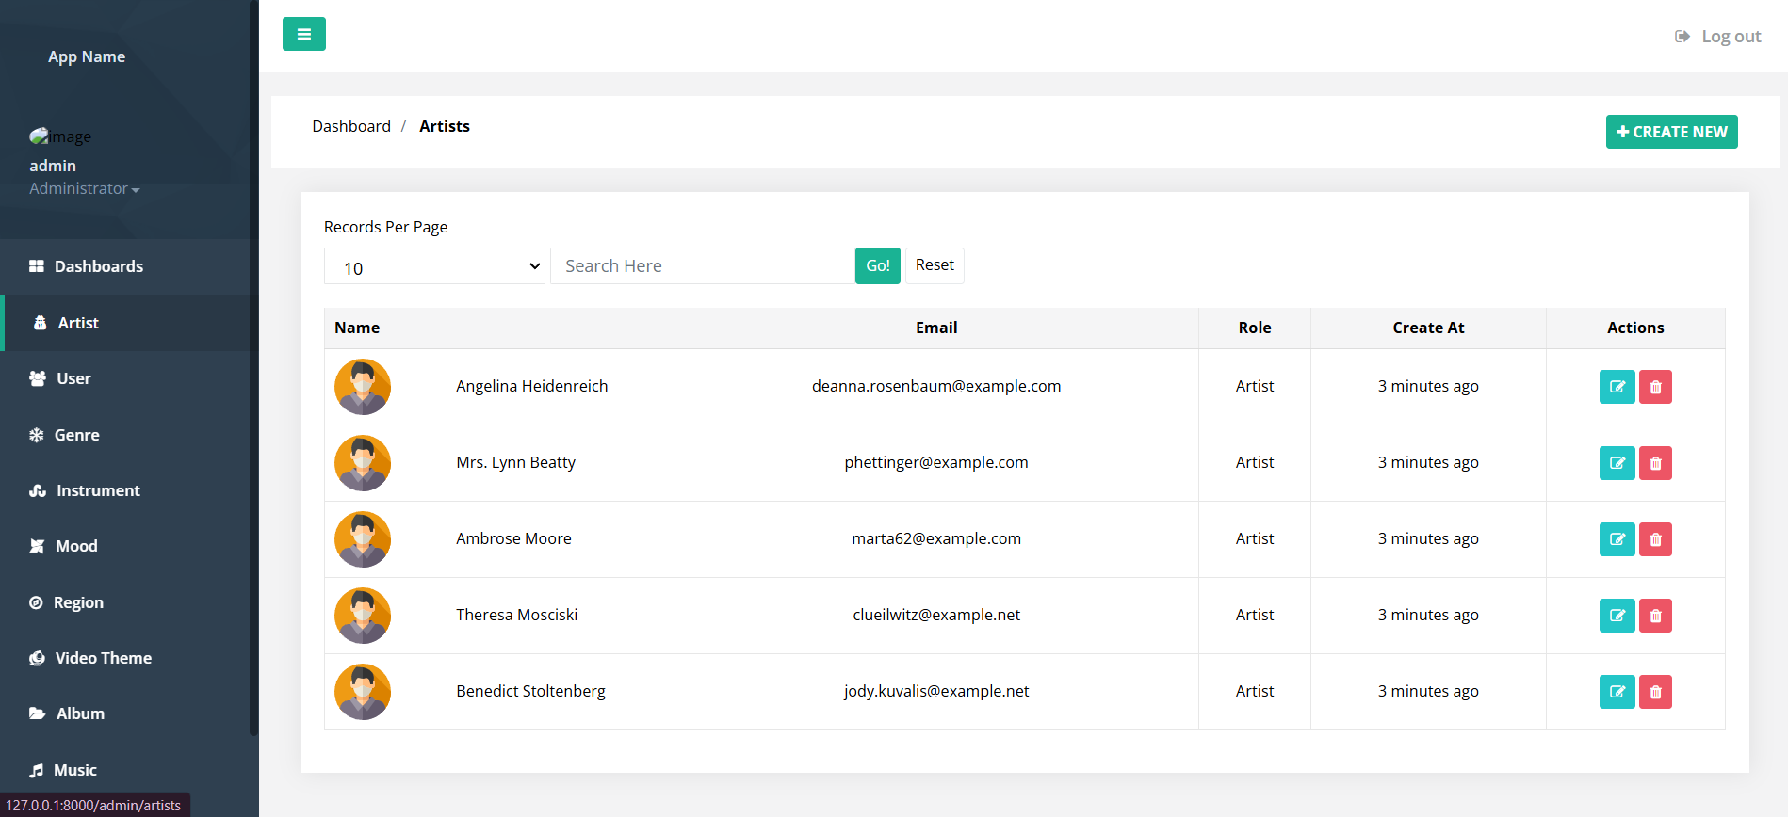Delete the Mrs. Lynn Beatty record
The height and width of the screenshot is (817, 1788).
(1655, 463)
